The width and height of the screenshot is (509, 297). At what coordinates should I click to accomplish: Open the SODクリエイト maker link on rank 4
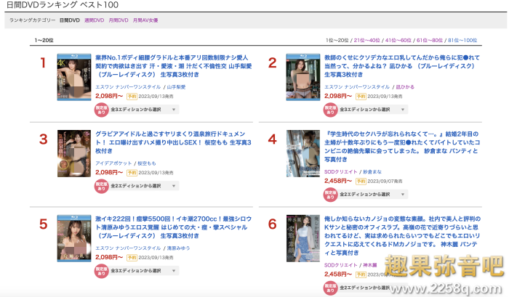tap(340, 172)
